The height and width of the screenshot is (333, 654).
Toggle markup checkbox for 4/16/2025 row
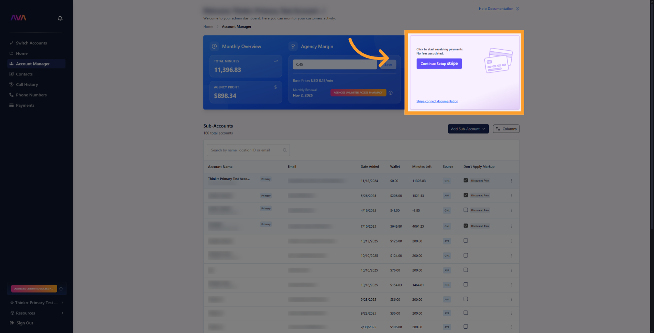(x=466, y=210)
